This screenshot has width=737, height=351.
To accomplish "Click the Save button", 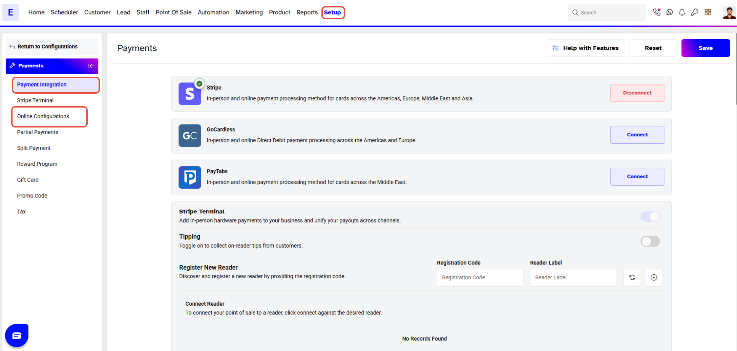I will point(706,48).
